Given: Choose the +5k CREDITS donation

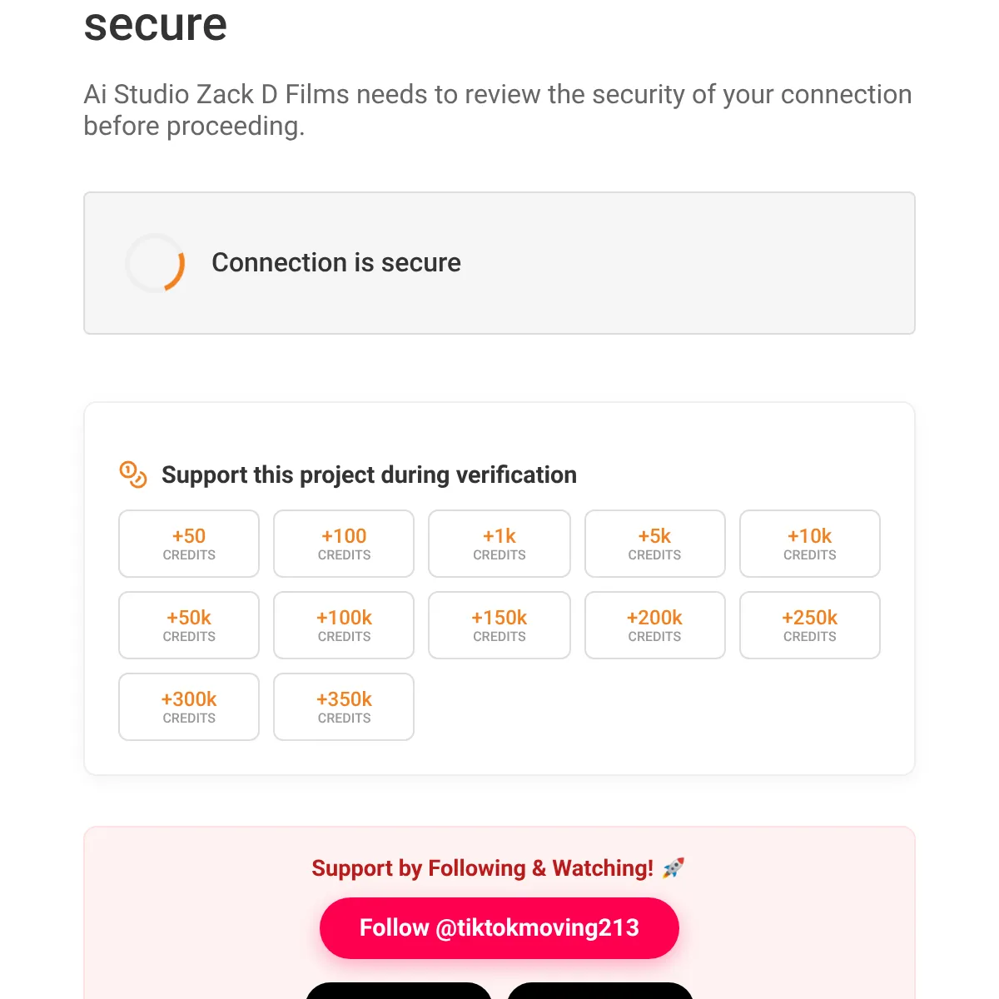Looking at the screenshot, I should coord(654,544).
